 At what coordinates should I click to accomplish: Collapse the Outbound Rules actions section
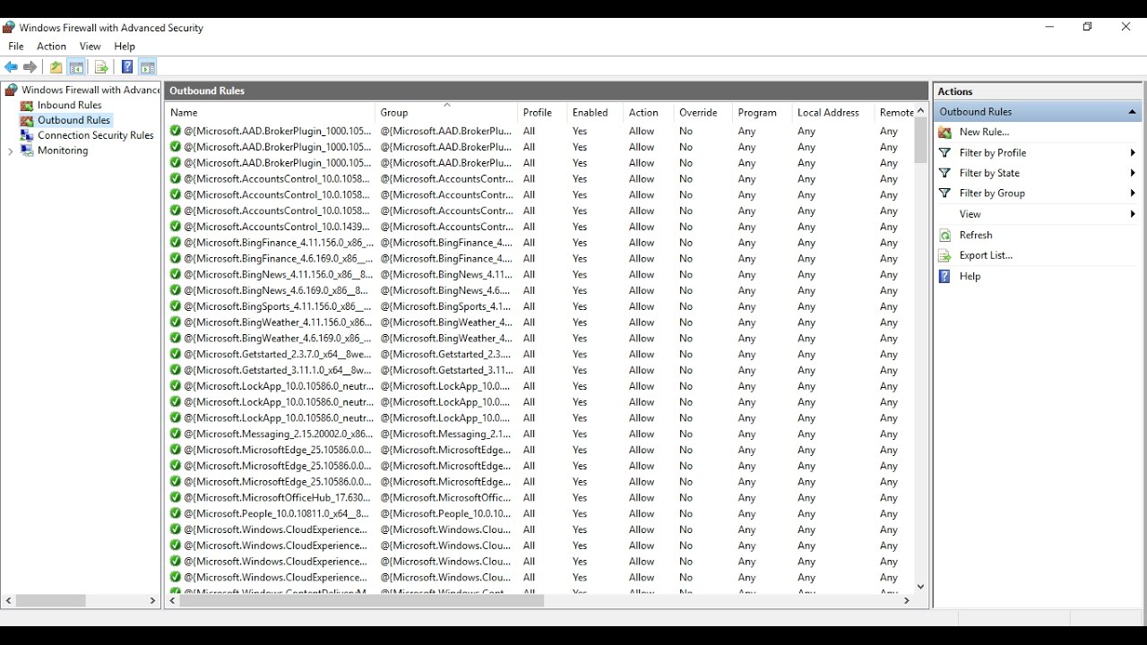click(1133, 112)
